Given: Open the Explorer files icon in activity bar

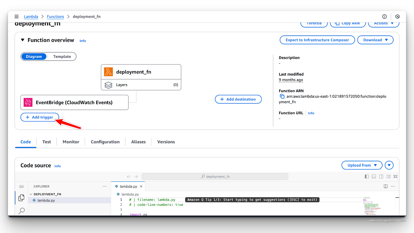Looking at the screenshot, I should 21,198.
